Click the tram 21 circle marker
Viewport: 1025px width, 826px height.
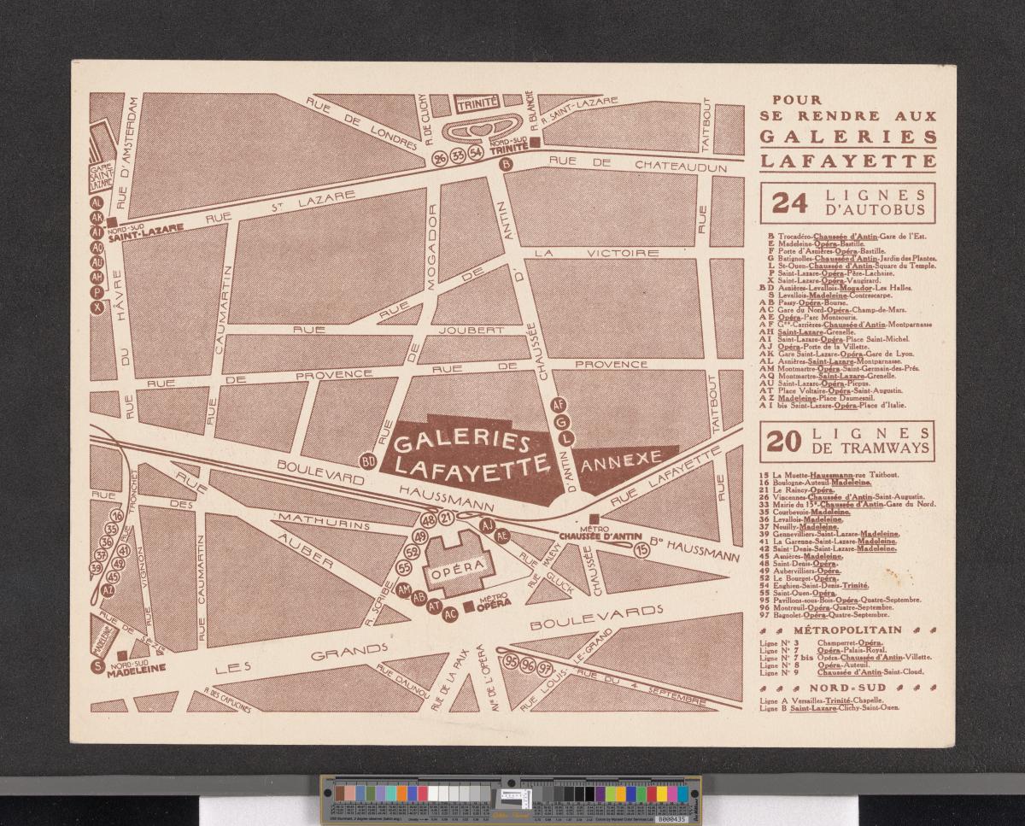(447, 518)
